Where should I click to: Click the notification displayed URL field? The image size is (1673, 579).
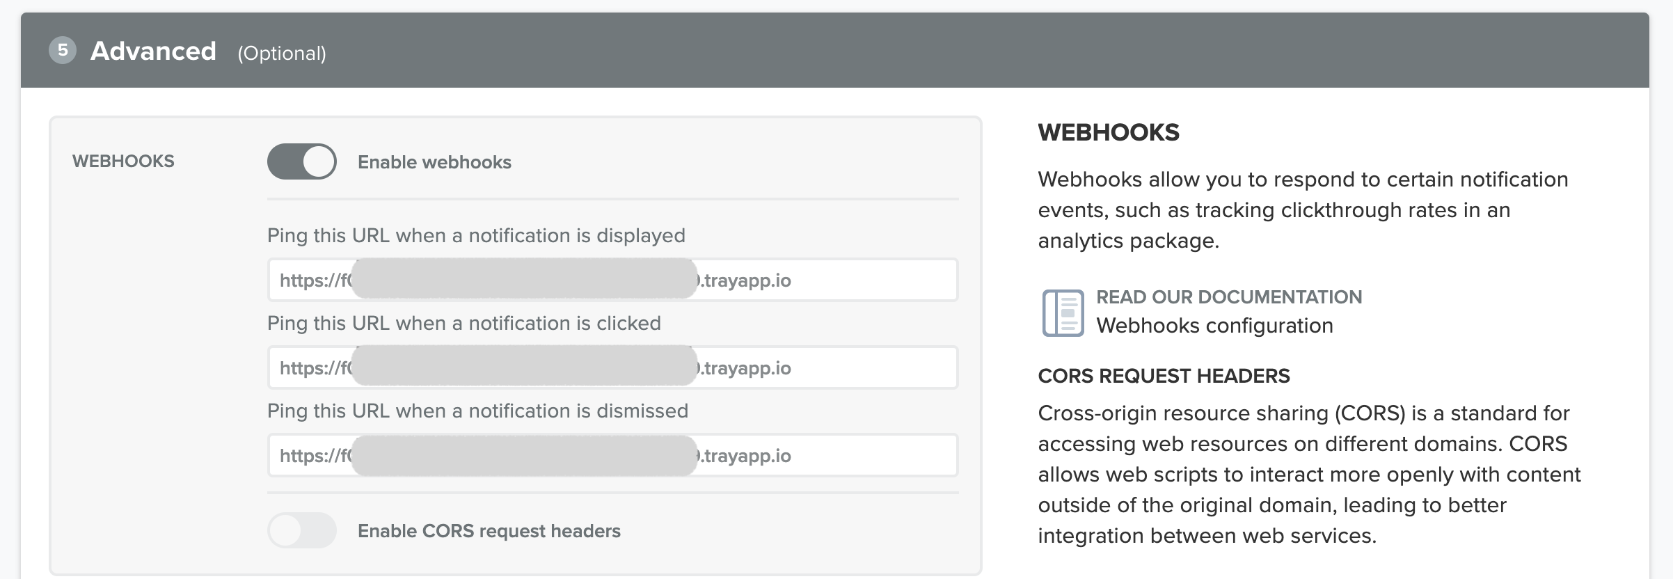point(612,280)
